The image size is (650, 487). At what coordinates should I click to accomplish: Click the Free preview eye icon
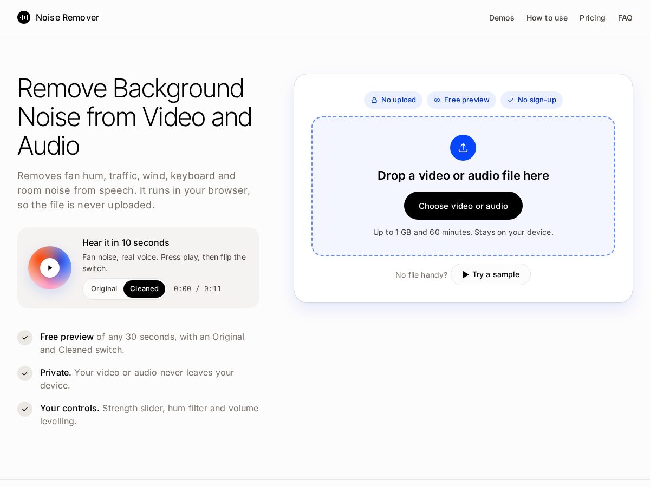point(437,100)
